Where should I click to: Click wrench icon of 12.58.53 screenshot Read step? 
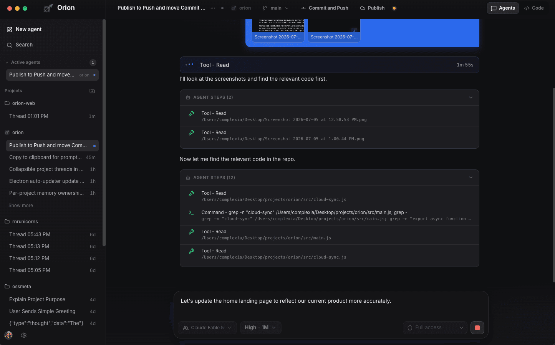191,114
